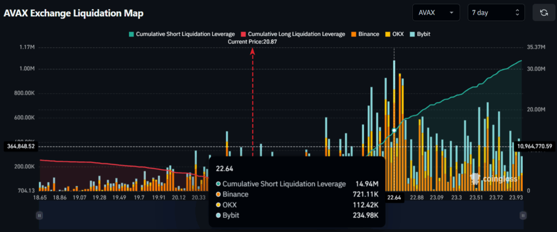Toggle Cumulative Long Liquidation Leverage legend
The width and height of the screenshot is (557, 232).
[x=293, y=34]
